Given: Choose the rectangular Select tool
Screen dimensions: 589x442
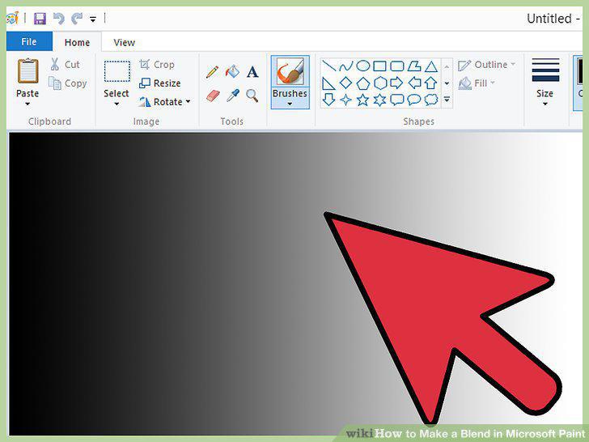Looking at the screenshot, I should (117, 71).
